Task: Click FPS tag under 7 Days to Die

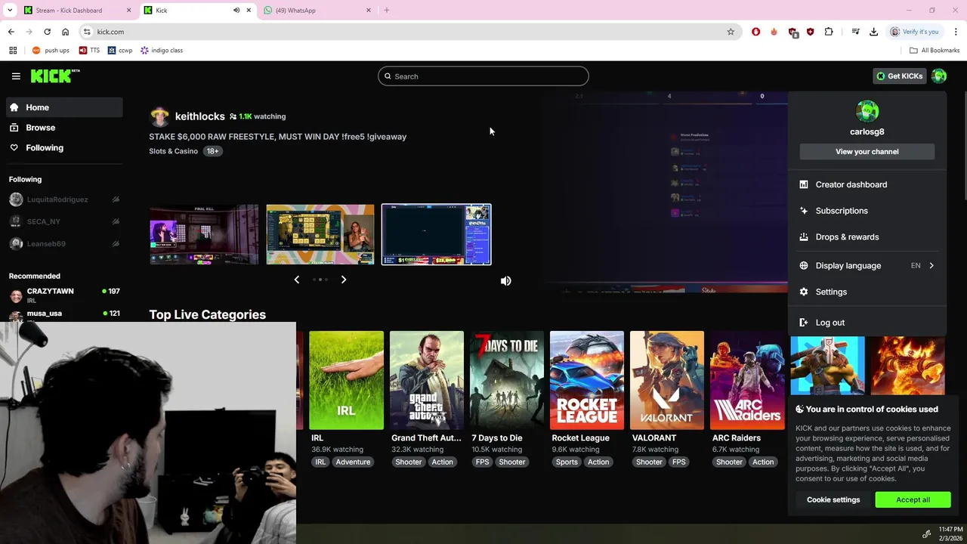Action: (482, 462)
